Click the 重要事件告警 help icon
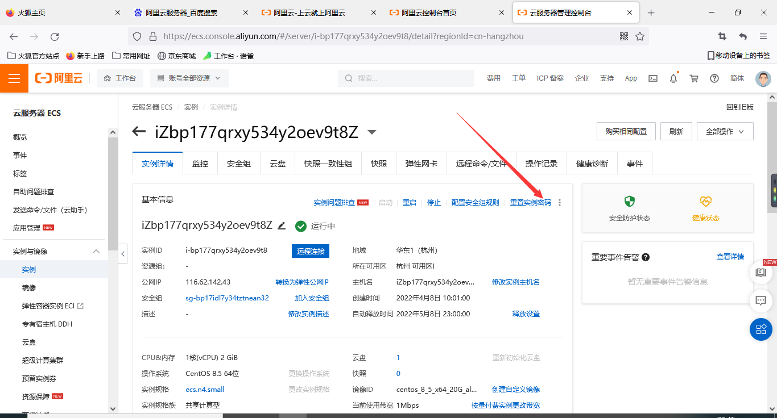 (x=646, y=257)
